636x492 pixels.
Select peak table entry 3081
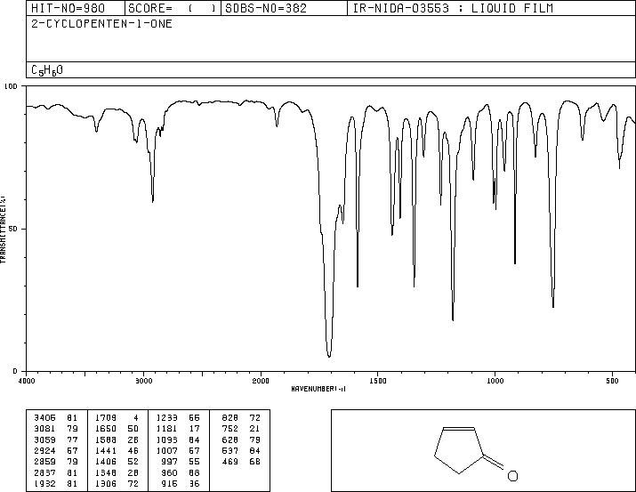coord(44,429)
